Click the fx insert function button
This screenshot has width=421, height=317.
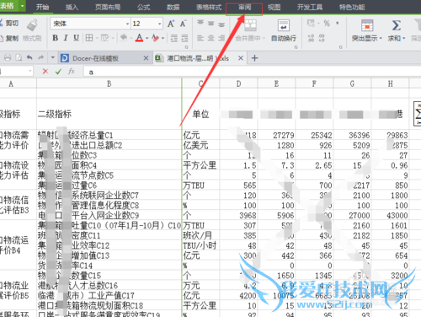click(x=72, y=72)
